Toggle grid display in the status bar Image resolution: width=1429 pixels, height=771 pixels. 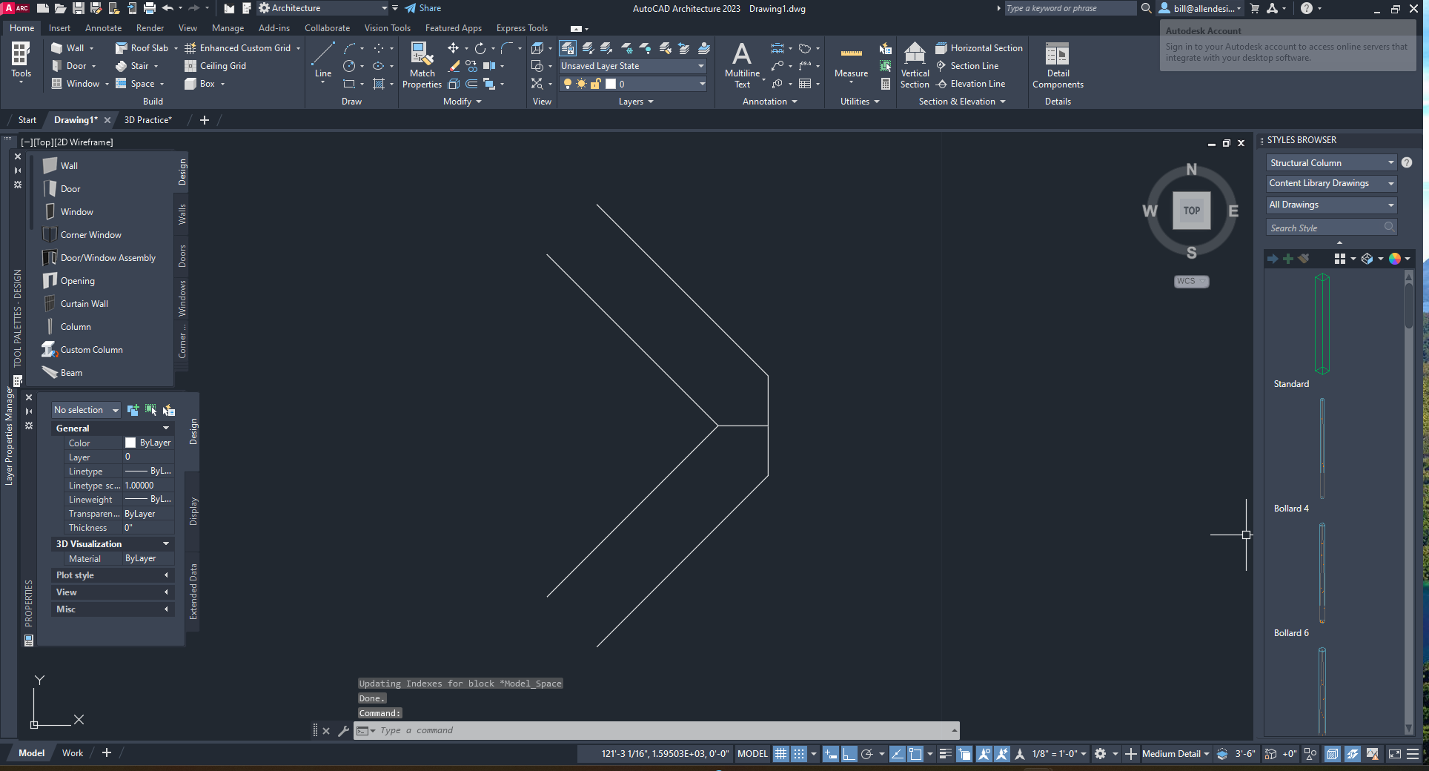[x=780, y=753]
